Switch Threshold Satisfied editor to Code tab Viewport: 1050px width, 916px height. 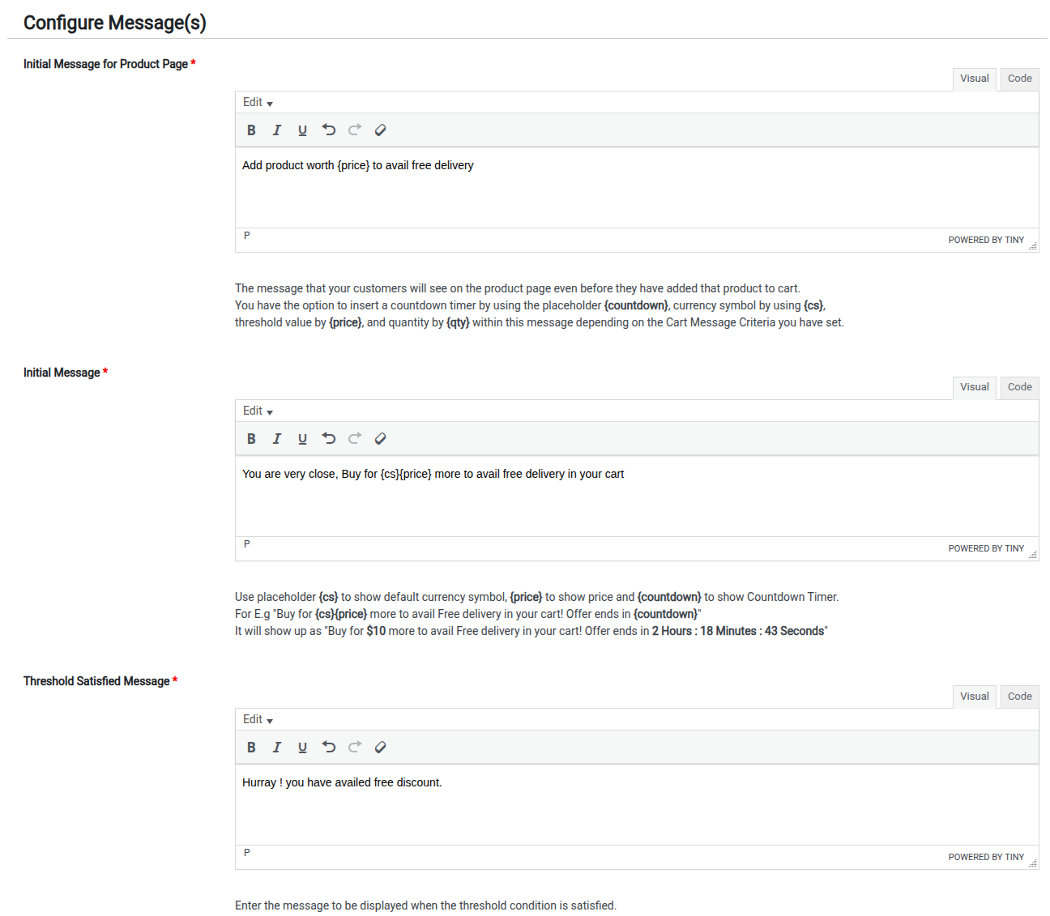click(1019, 697)
